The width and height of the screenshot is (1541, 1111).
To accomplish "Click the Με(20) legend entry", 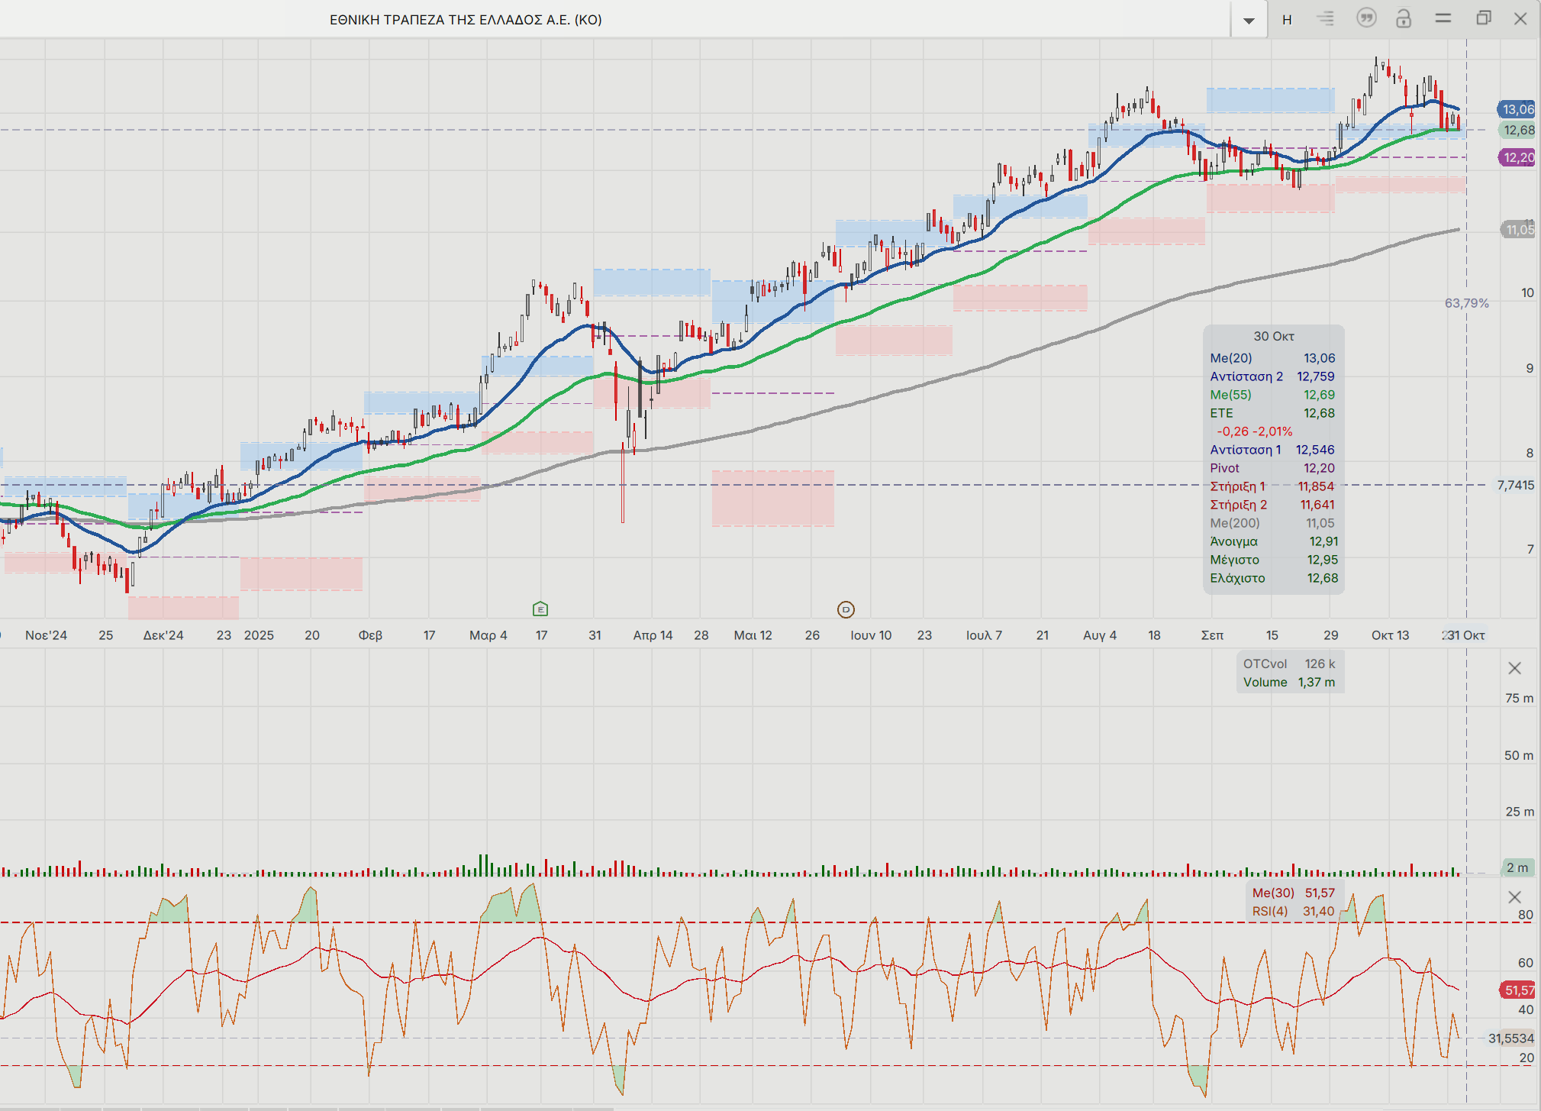I will (x=1231, y=358).
